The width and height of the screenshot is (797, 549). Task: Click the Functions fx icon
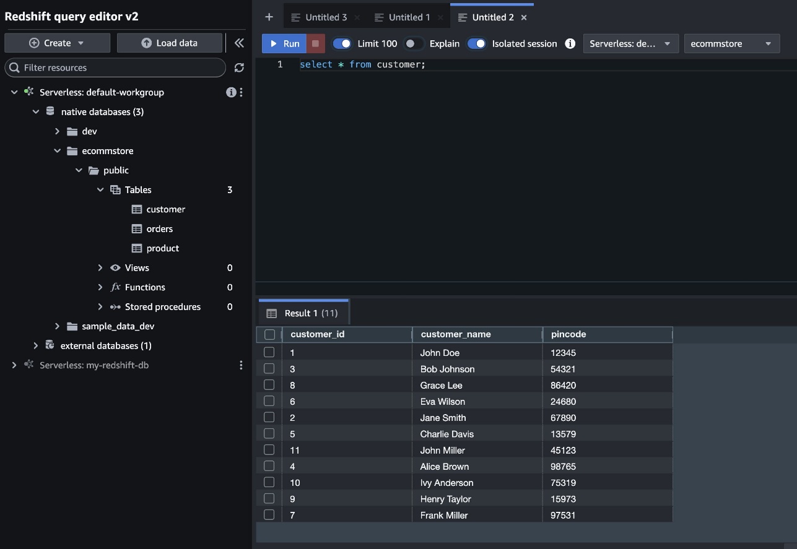point(115,287)
